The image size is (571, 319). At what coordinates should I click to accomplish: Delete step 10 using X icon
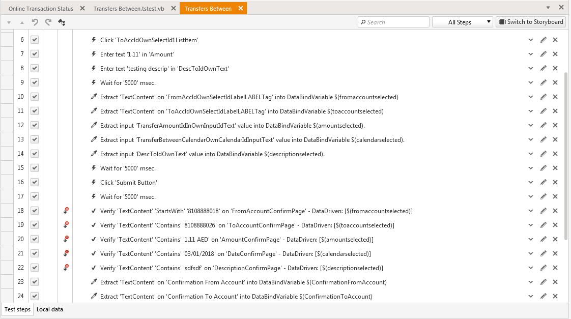[555, 97]
